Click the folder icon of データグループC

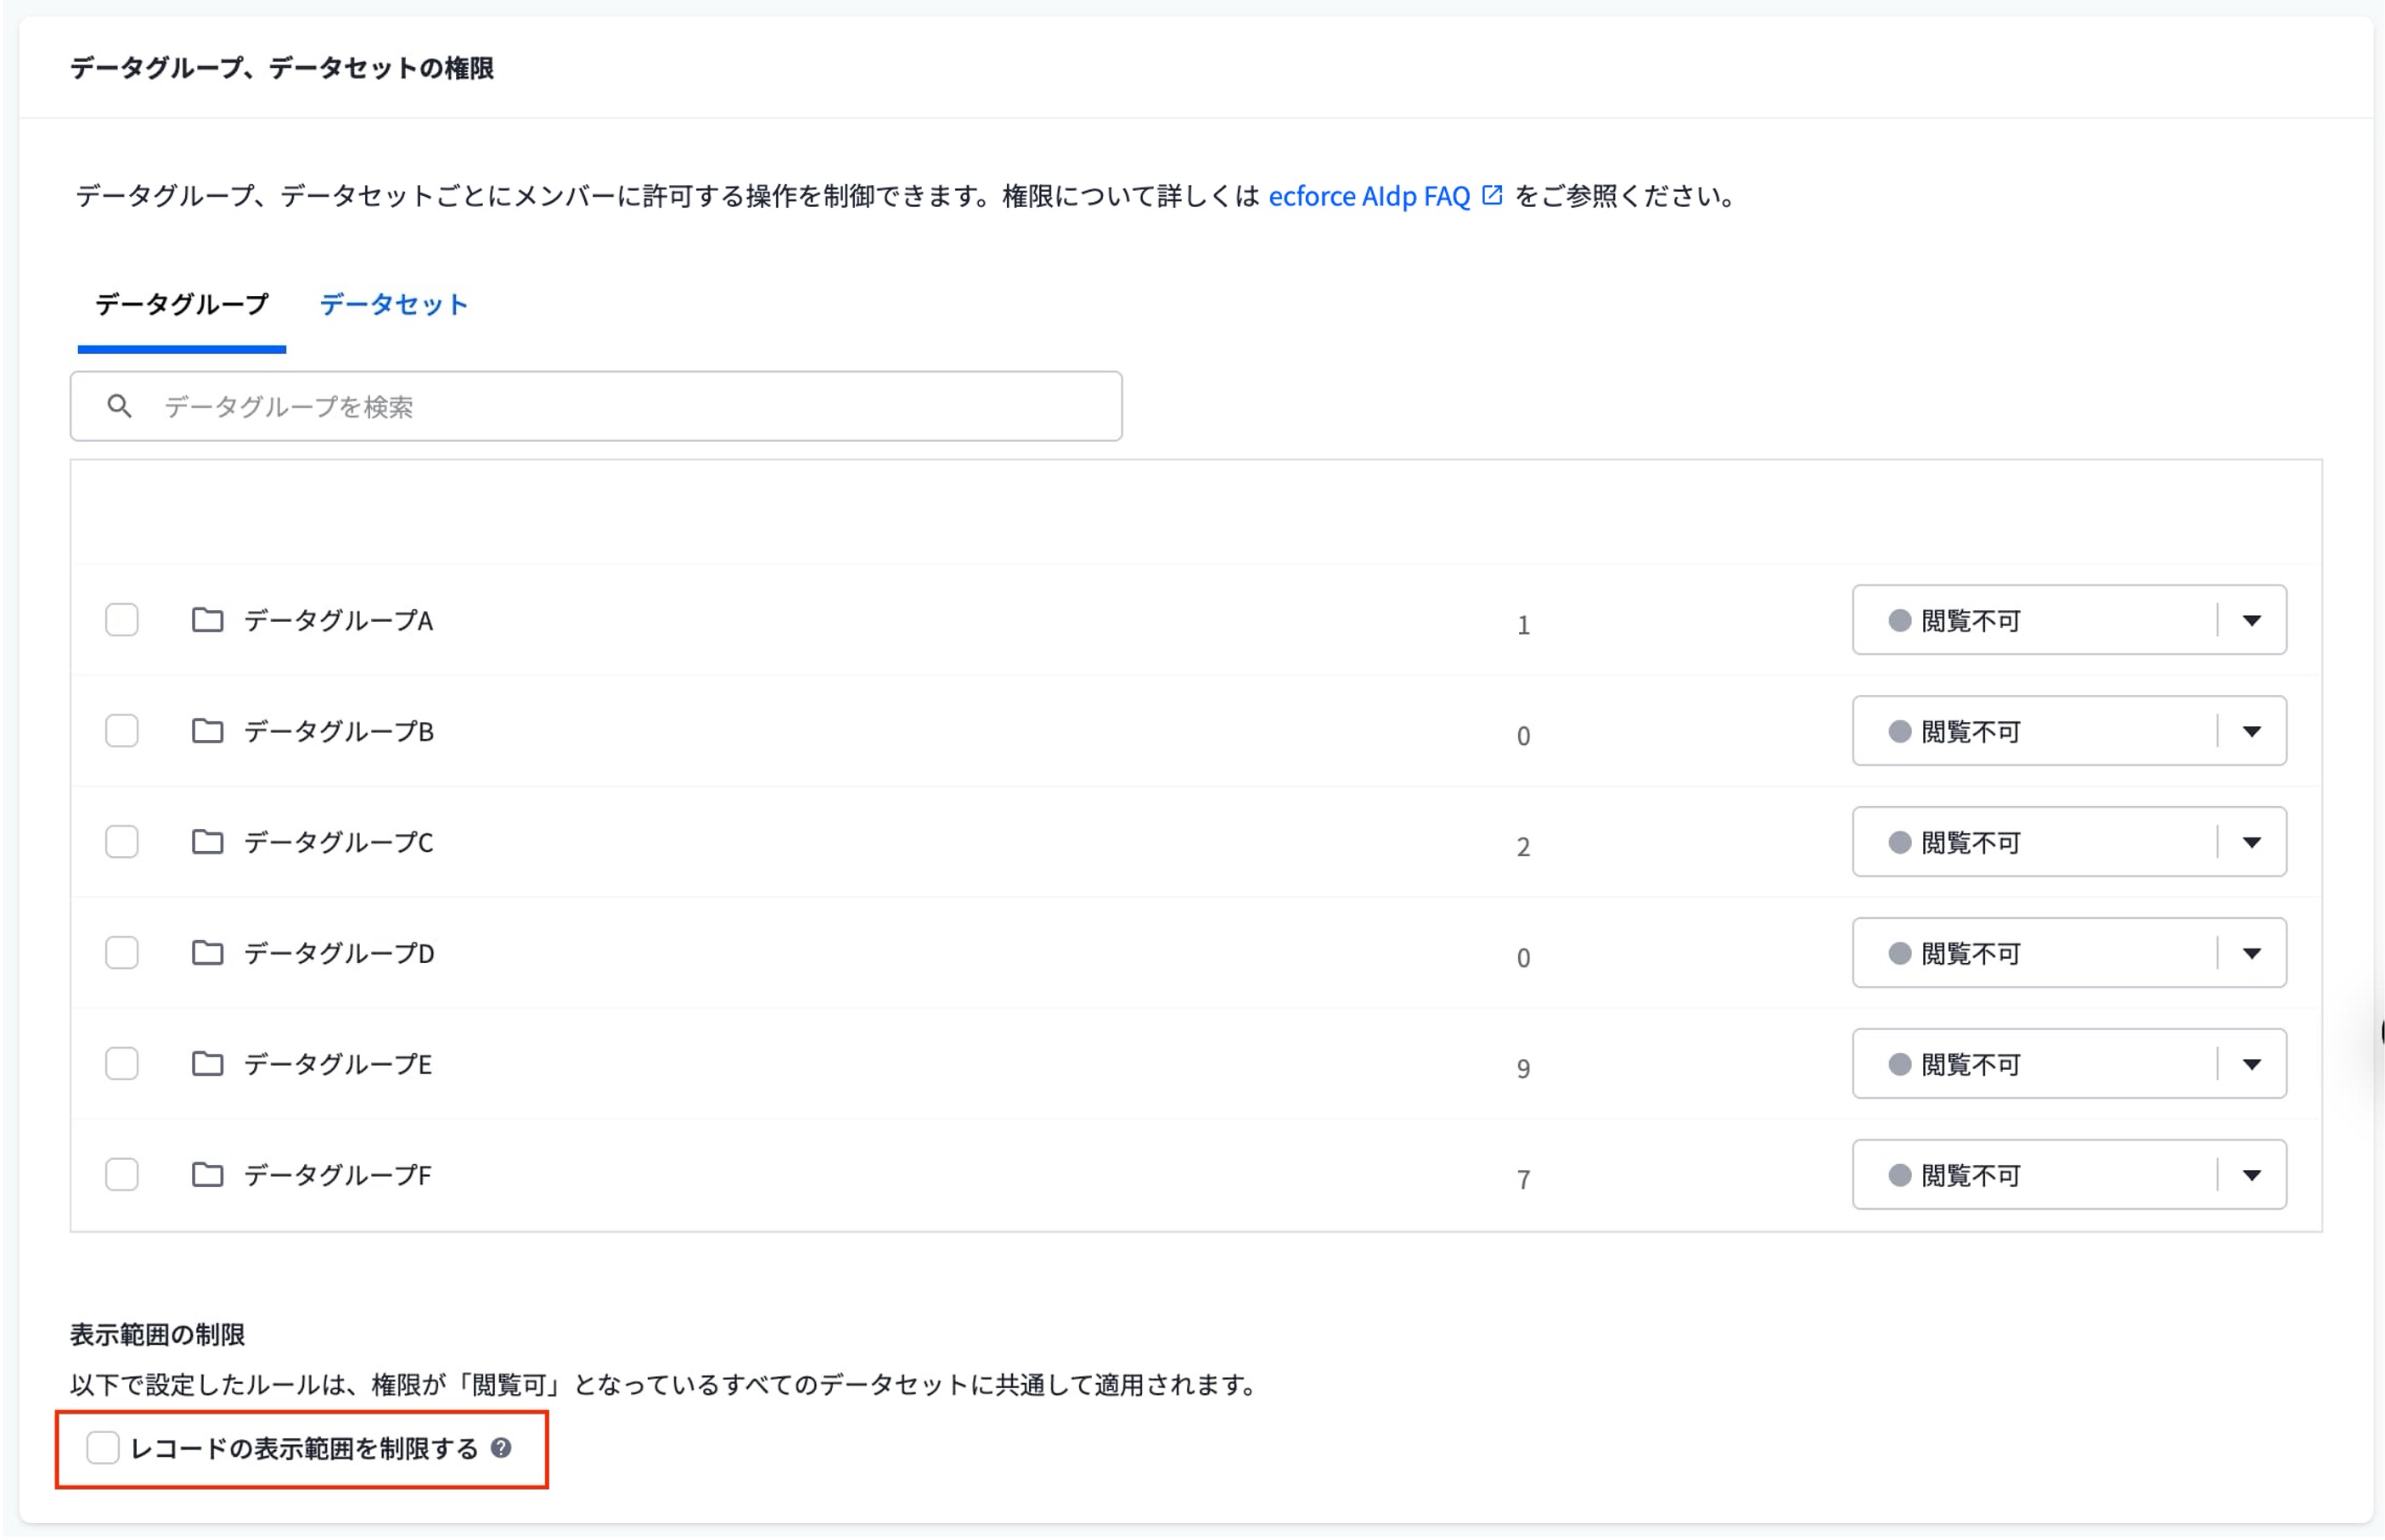207,842
